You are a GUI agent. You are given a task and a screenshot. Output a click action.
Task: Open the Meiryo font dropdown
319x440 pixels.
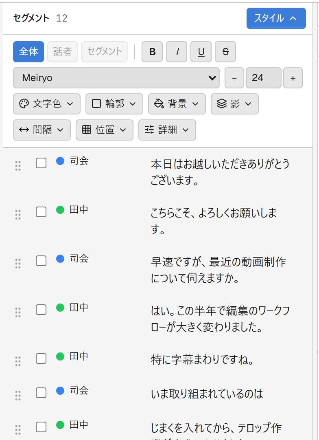tap(116, 78)
